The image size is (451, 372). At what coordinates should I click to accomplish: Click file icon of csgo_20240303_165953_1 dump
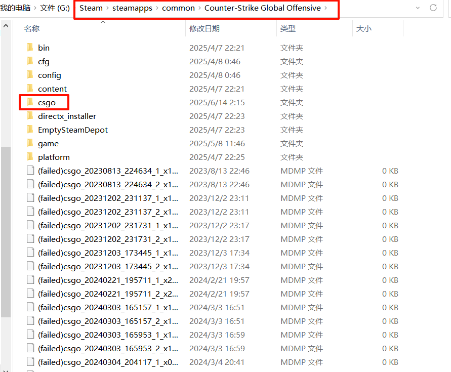(30, 335)
